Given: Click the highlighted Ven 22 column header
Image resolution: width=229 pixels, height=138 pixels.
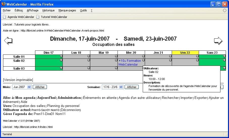Looking at the screenshot, I should pyautogui.click(x=185, y=52).
